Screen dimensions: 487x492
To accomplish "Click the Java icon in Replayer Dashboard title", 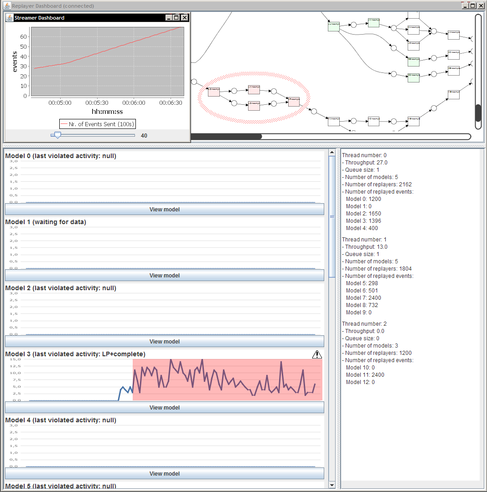I will tap(7, 5).
